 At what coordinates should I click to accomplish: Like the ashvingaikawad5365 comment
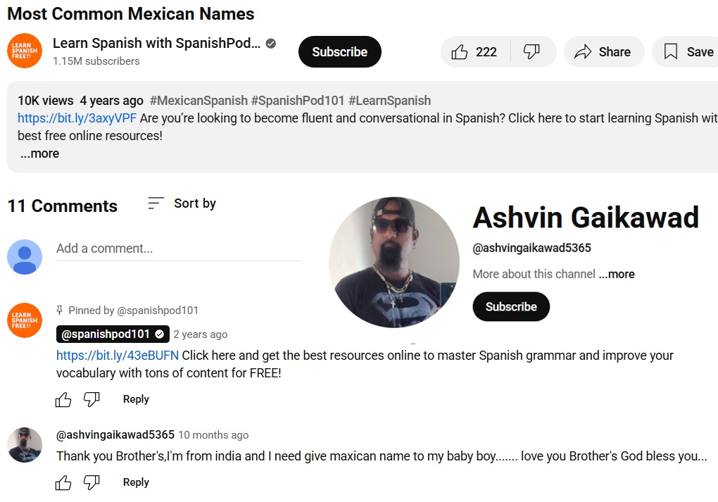pyautogui.click(x=63, y=482)
